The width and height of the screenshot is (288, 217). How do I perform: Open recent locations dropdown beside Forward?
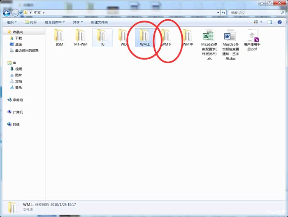coord(21,13)
